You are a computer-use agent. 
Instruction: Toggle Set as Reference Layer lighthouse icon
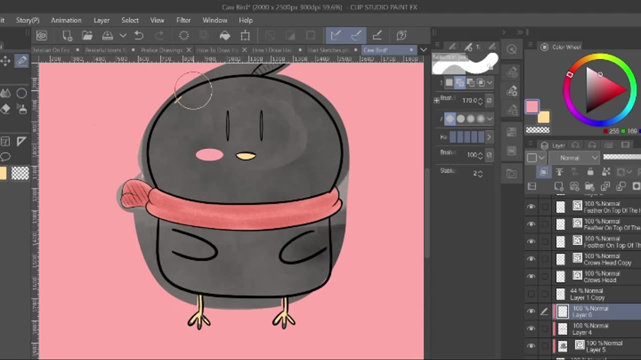[559, 172]
